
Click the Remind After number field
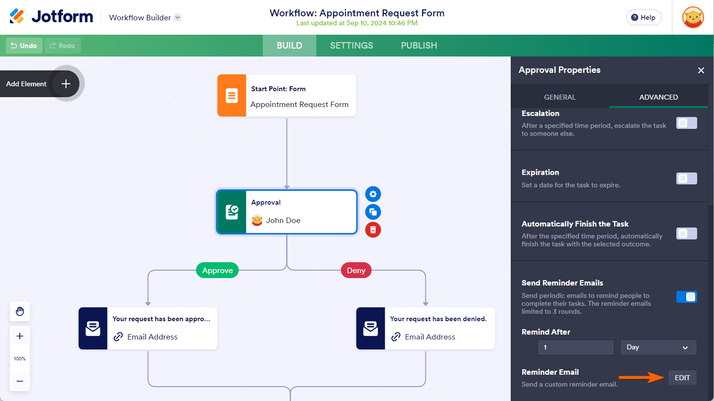(576, 347)
